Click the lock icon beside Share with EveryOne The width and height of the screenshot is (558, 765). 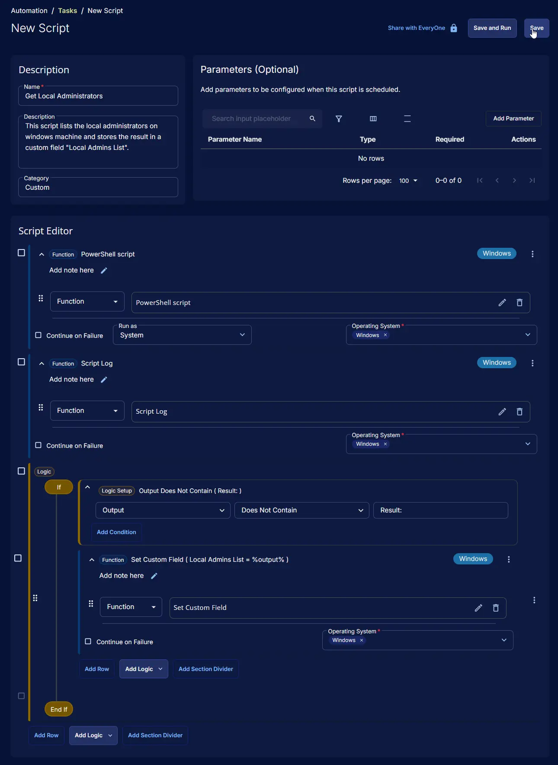click(454, 28)
